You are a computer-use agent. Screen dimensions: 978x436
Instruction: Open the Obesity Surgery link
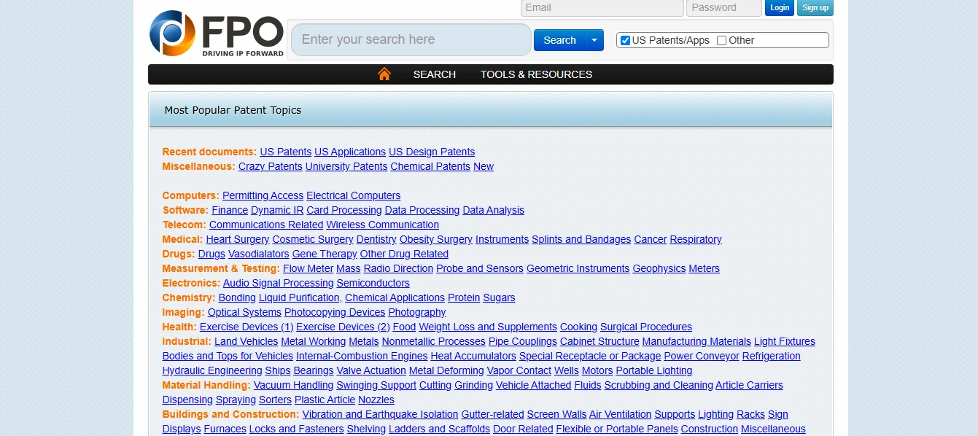tap(436, 239)
